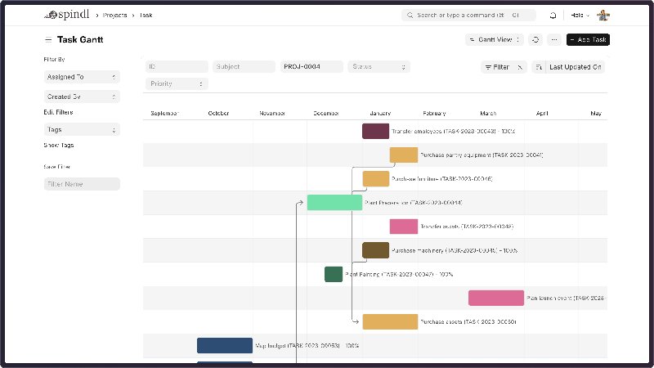Open the Tags dropdown
Viewport: 654px width, 368px height.
[82, 130]
